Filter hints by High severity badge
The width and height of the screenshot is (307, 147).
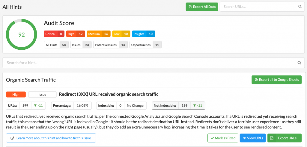pyautogui.click(x=76, y=34)
